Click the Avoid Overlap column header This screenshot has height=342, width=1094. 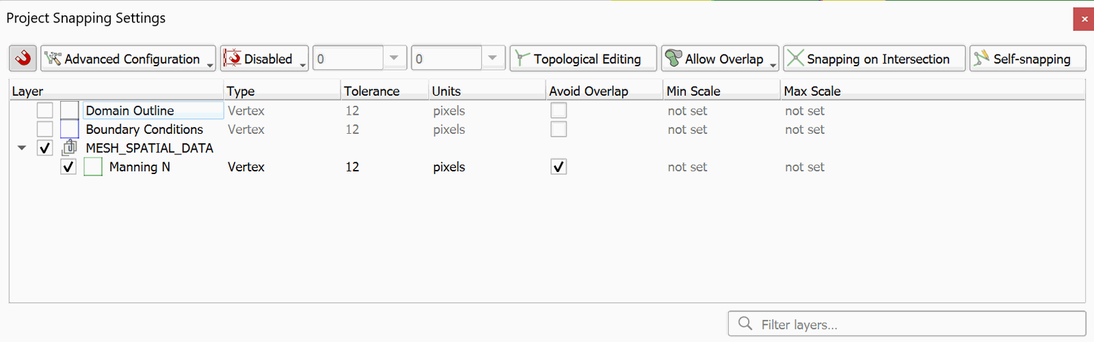coord(588,91)
